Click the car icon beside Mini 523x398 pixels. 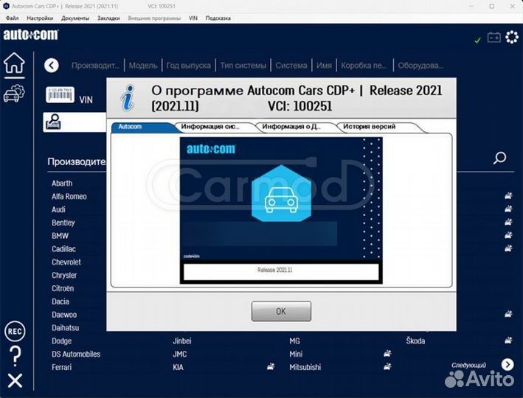[387, 353]
